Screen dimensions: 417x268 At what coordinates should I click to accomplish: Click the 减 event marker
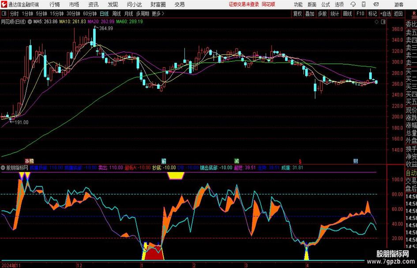coord(237,161)
